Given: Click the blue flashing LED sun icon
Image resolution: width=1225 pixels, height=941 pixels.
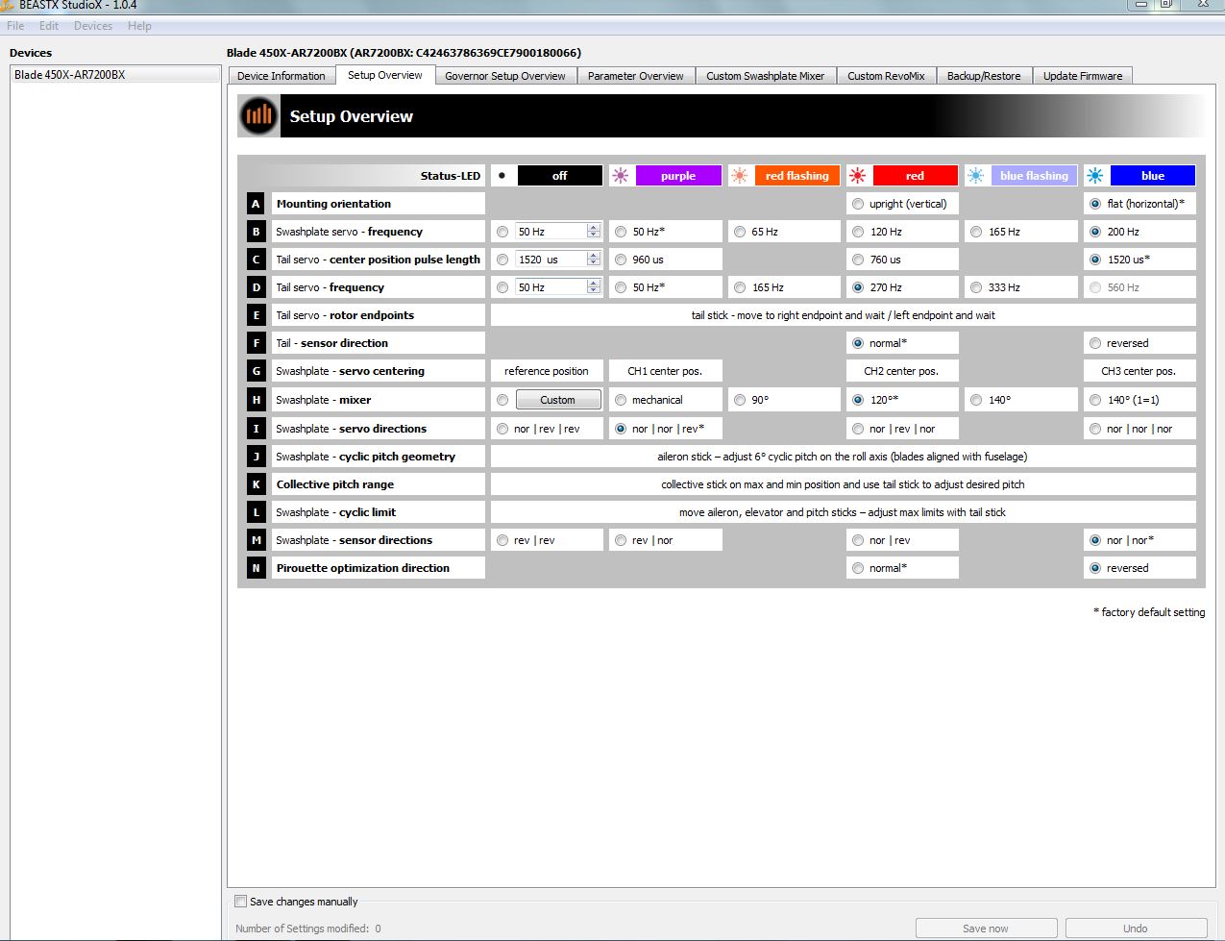Looking at the screenshot, I should pos(976,176).
